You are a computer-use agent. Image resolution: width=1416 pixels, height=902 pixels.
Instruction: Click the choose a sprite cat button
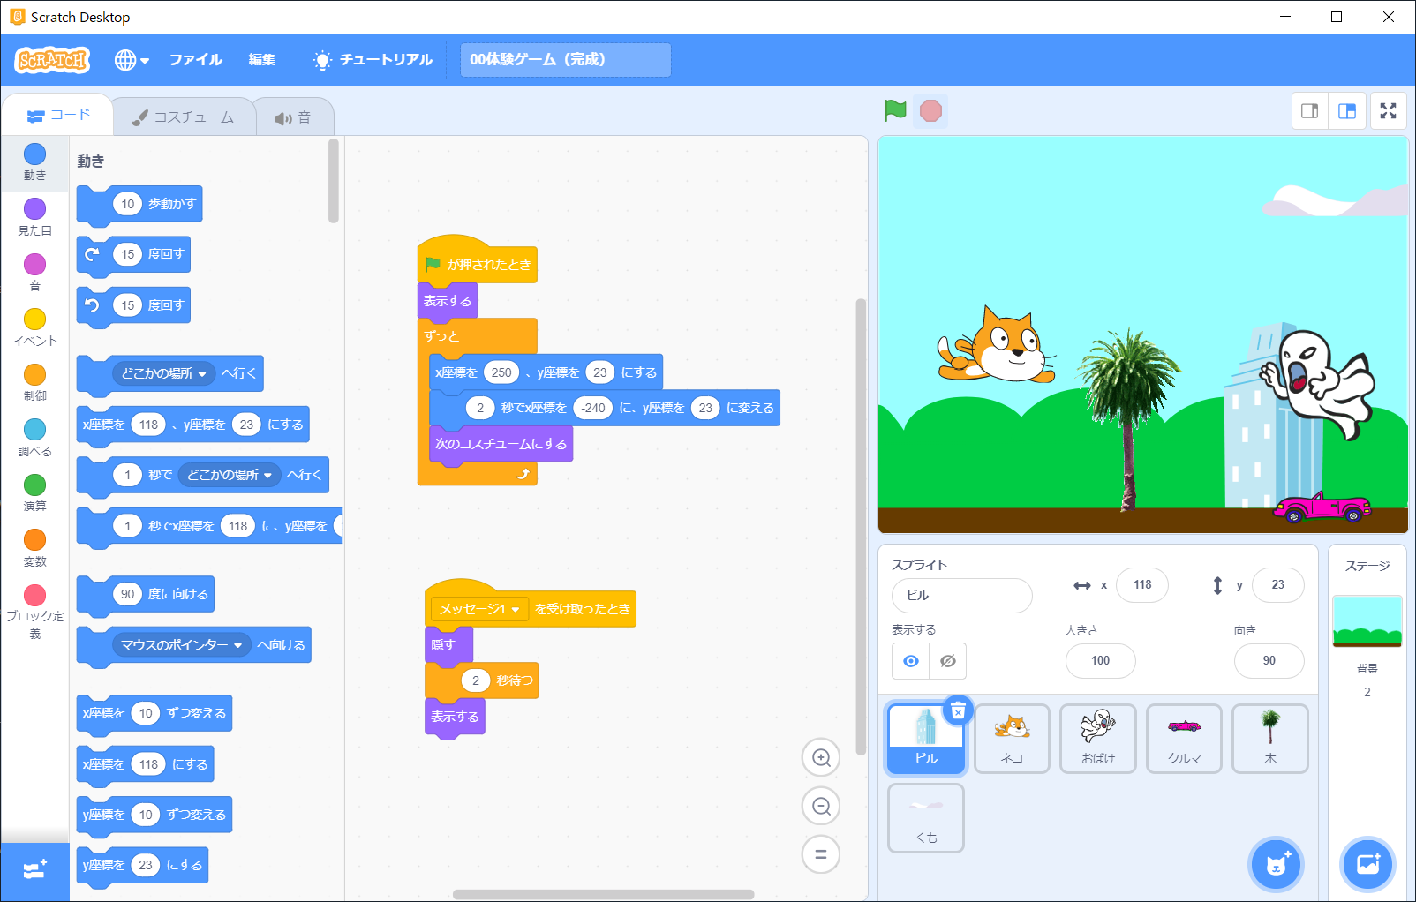coord(1277,864)
